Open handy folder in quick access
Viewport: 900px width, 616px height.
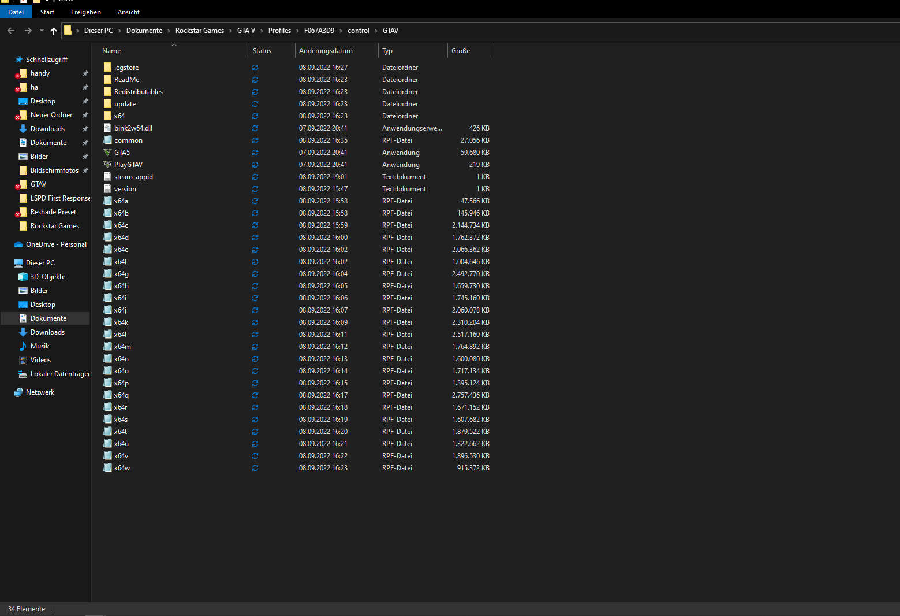pyautogui.click(x=40, y=73)
